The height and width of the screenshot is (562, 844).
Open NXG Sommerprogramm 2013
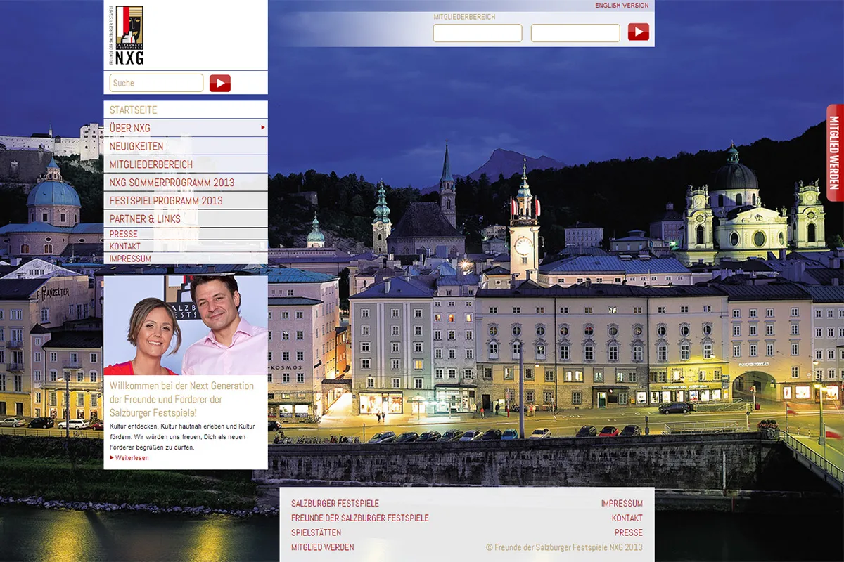pyautogui.click(x=186, y=183)
